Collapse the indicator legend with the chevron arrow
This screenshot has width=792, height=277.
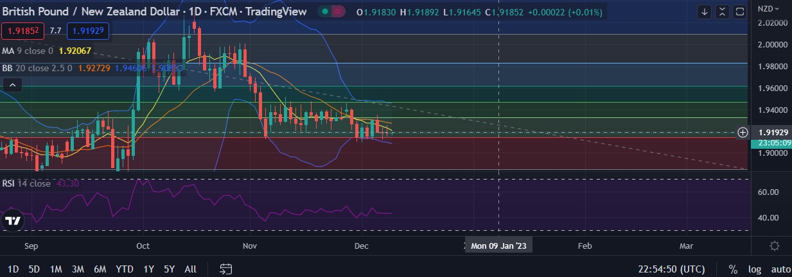click(x=12, y=85)
